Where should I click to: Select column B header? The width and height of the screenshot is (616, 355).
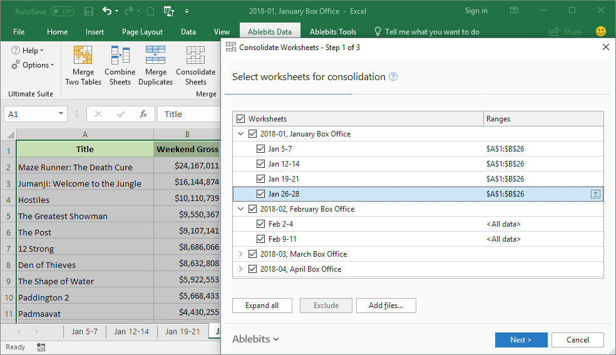click(x=187, y=135)
